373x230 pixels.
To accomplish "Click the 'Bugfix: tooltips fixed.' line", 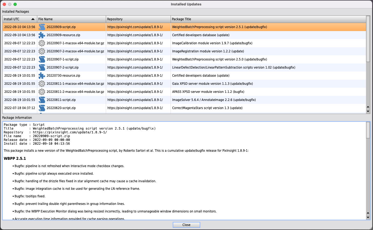I will point(30,196).
